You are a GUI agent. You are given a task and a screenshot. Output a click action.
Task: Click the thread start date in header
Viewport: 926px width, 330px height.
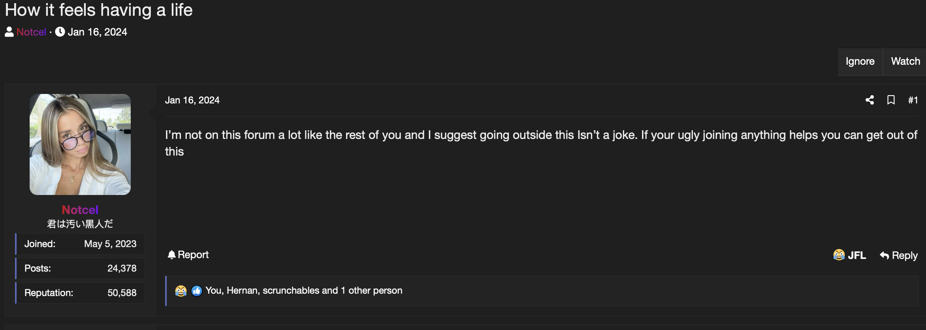[x=97, y=32]
